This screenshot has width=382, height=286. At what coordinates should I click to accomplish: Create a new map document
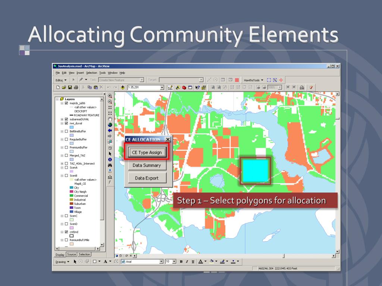click(58, 87)
